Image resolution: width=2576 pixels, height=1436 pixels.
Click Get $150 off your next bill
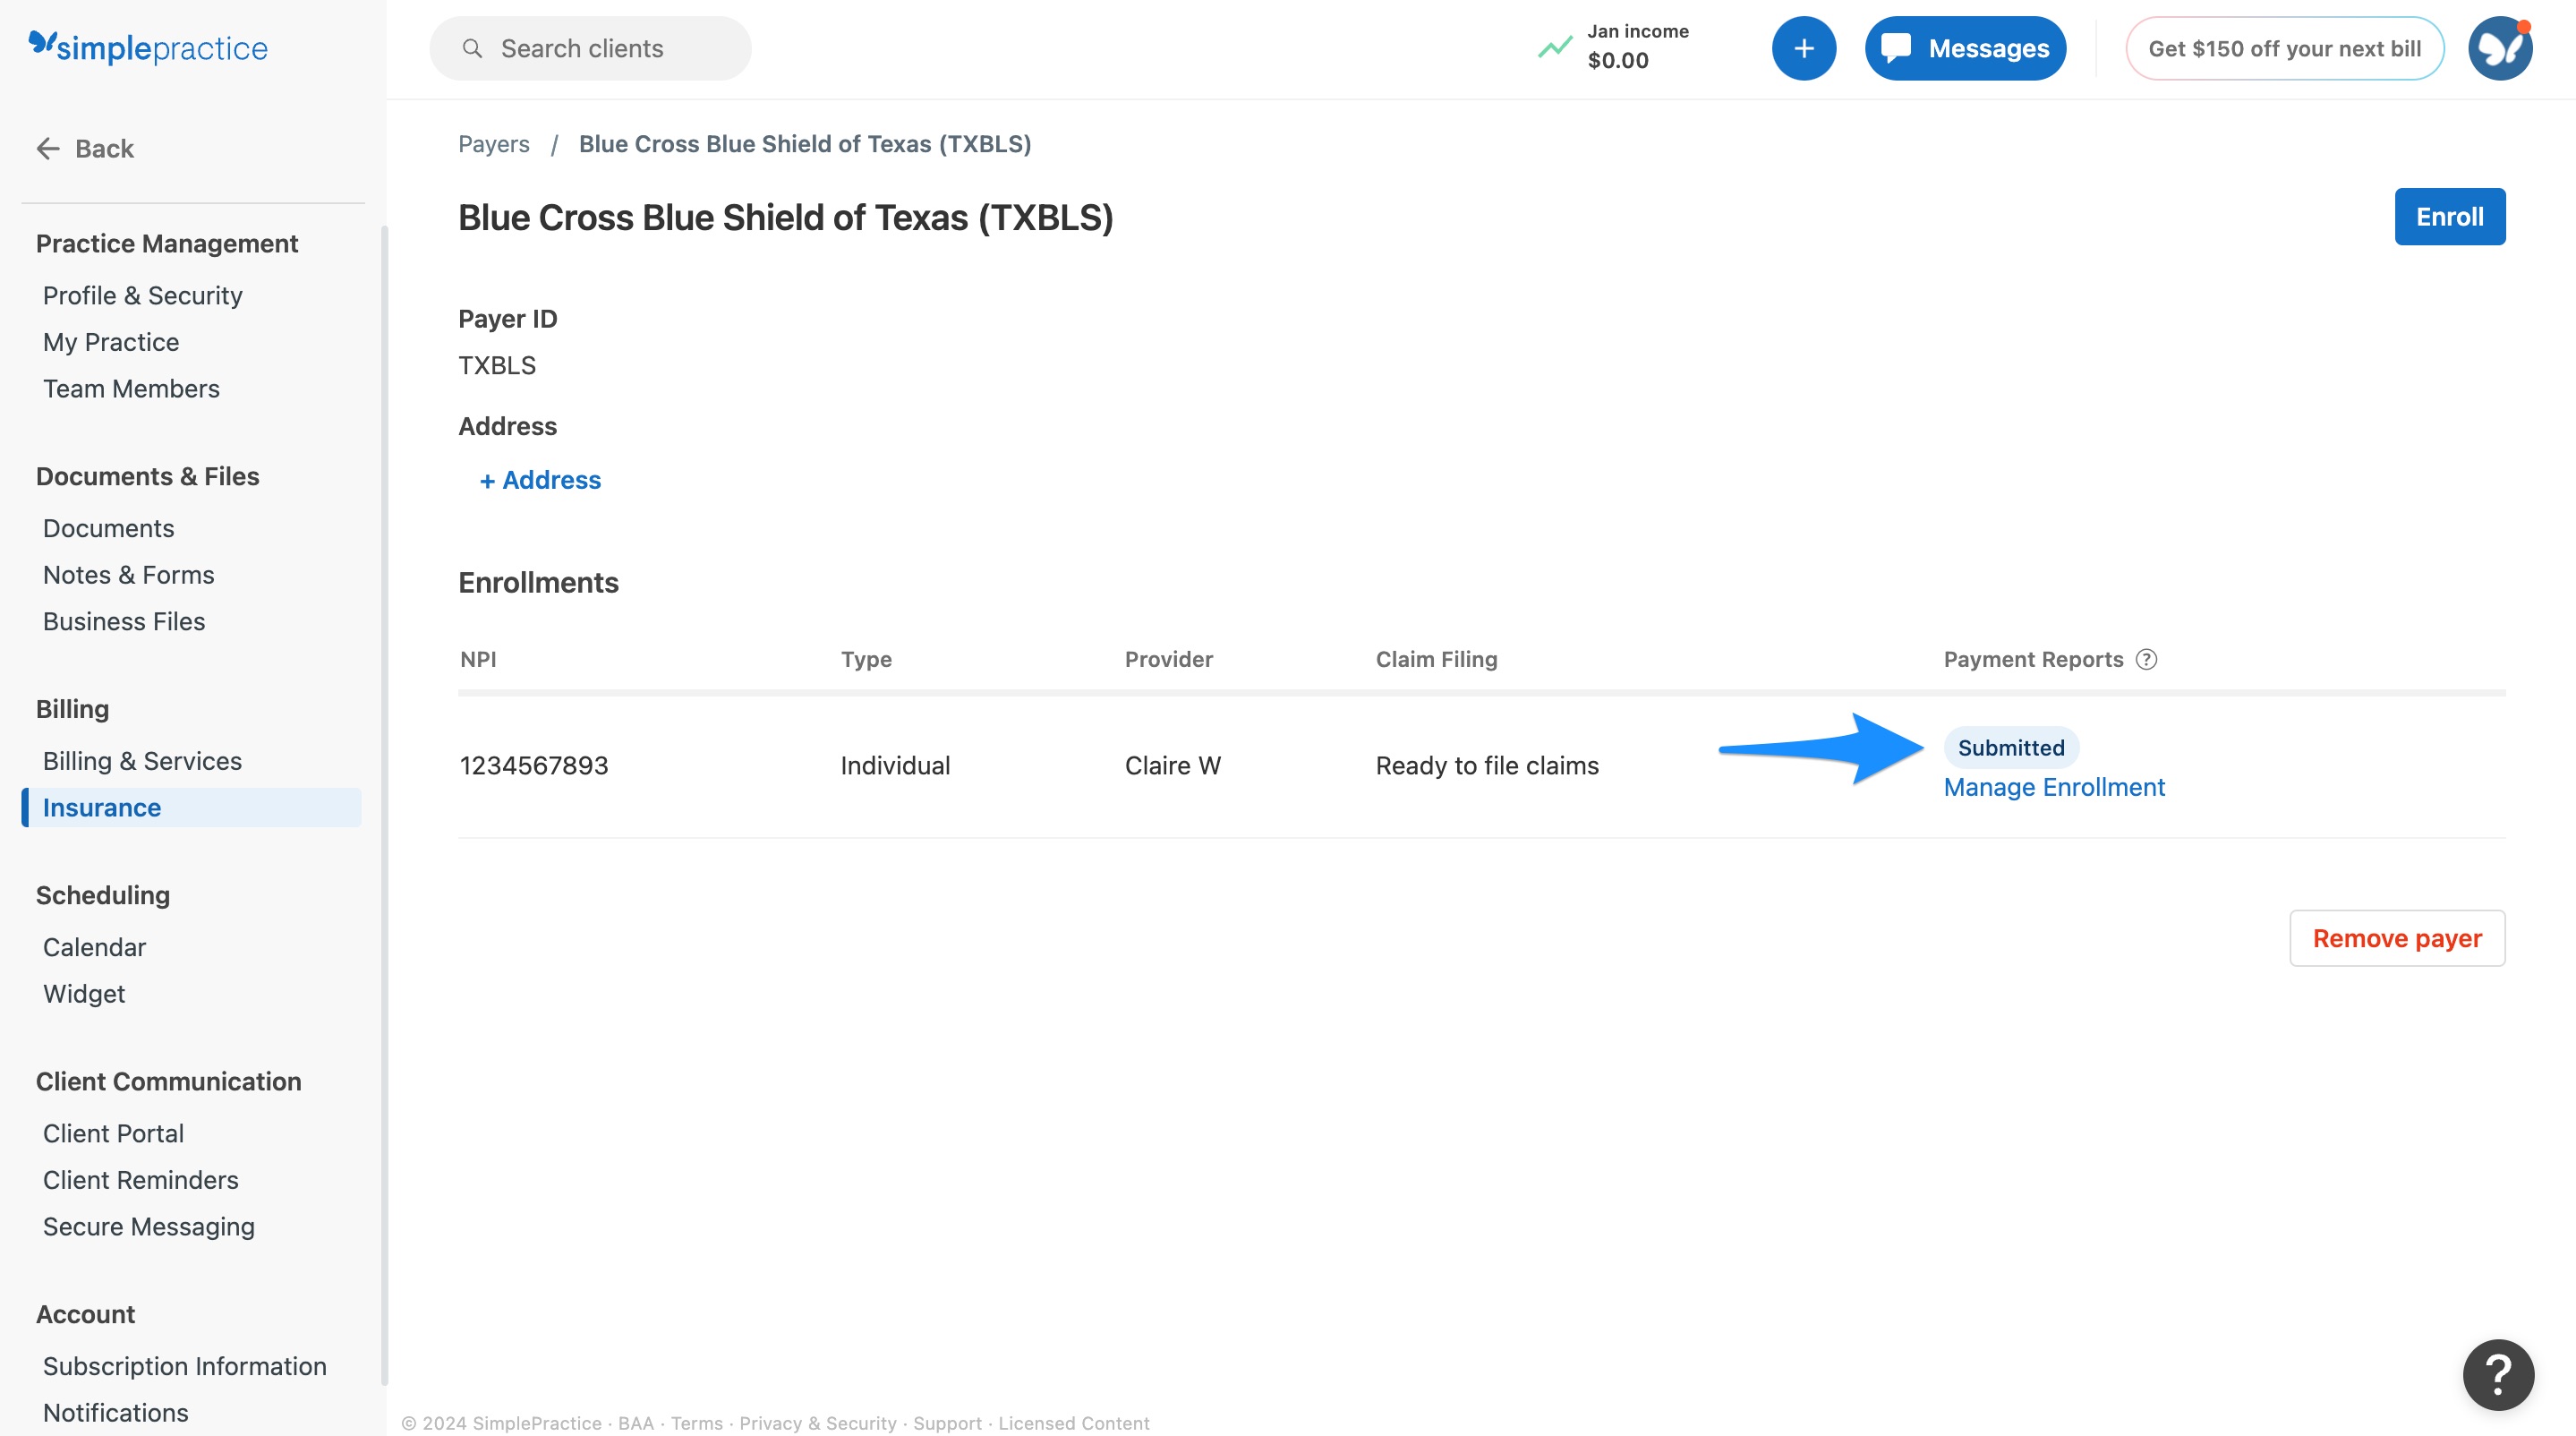click(2284, 48)
